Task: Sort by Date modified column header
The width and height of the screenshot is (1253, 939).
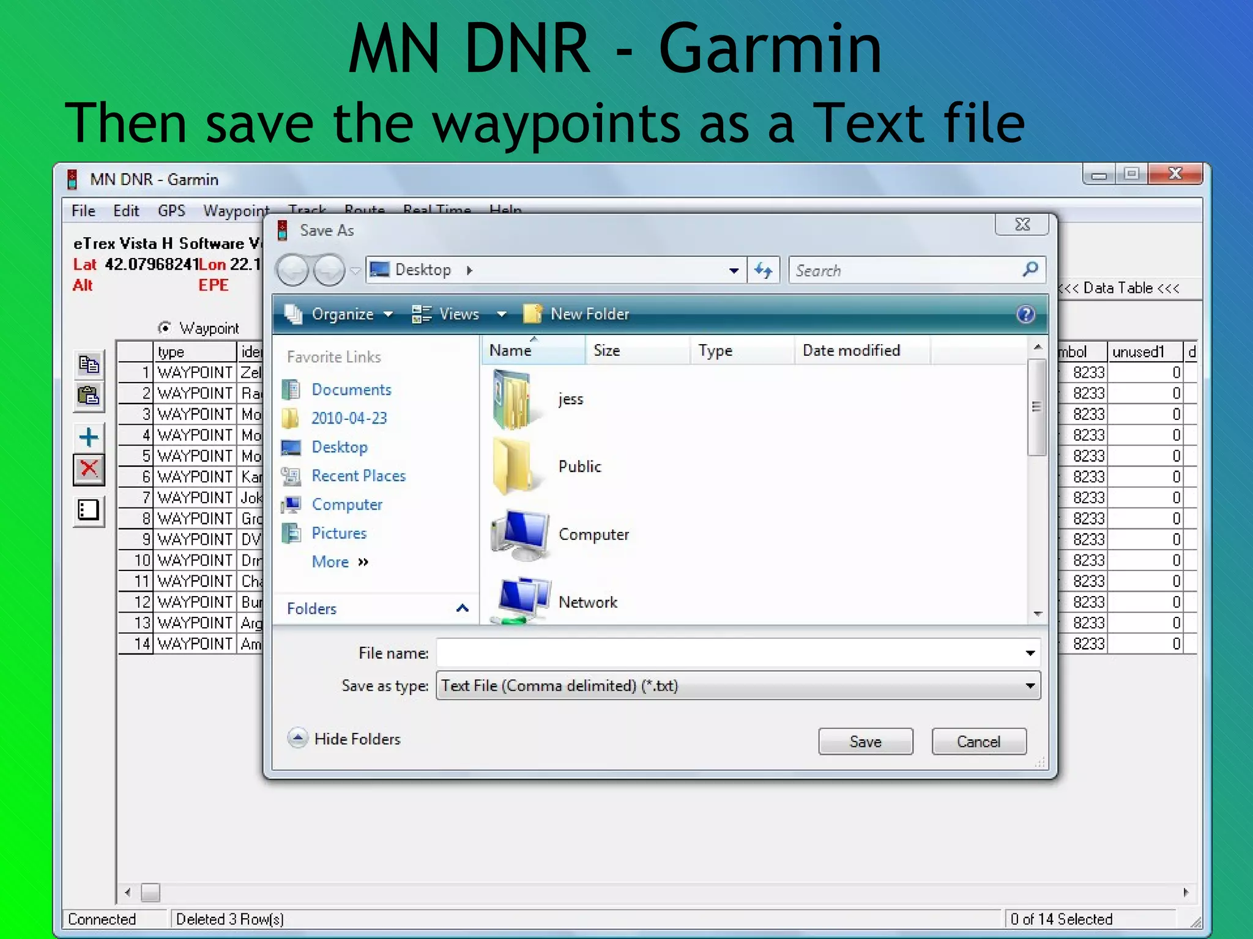Action: (863, 350)
